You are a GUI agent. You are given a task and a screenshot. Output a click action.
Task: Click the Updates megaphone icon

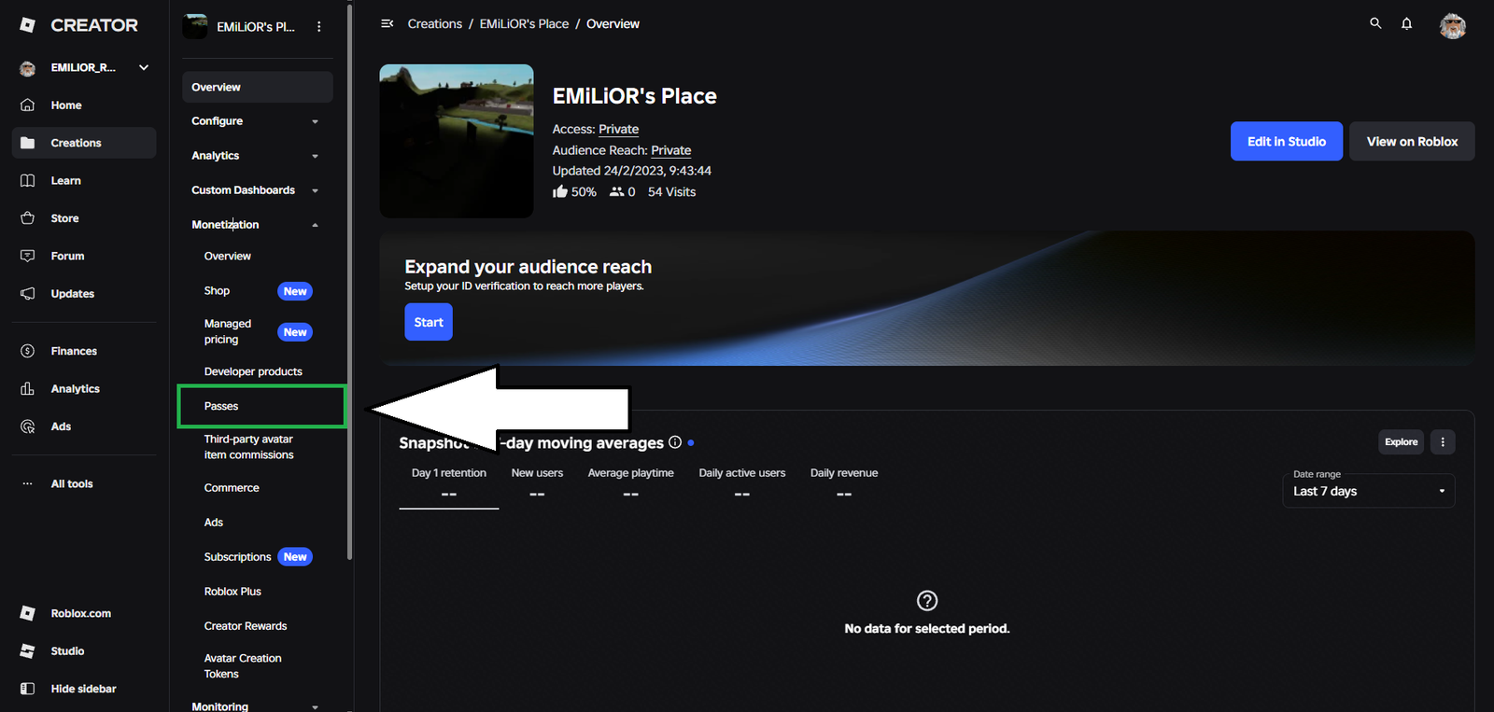click(x=27, y=293)
